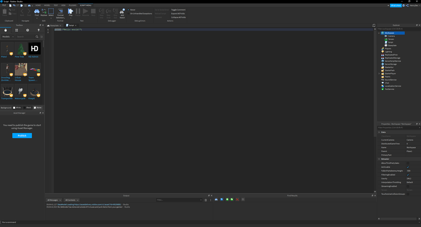The height and width of the screenshot is (227, 421).
Task: Collapse the Behavior properties section
Action: coord(379,159)
